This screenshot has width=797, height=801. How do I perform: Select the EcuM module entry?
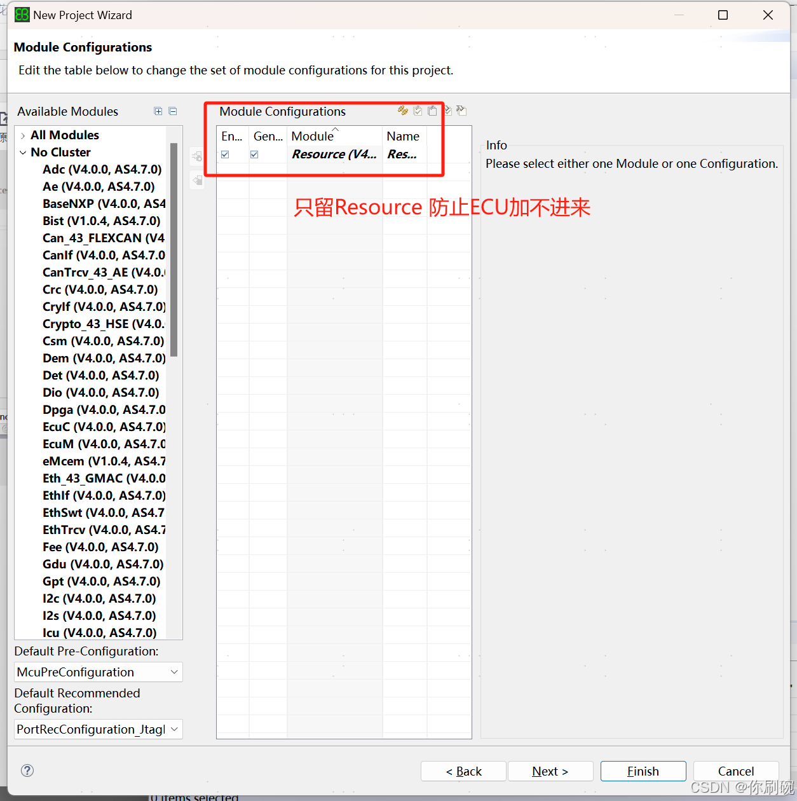[x=104, y=444]
